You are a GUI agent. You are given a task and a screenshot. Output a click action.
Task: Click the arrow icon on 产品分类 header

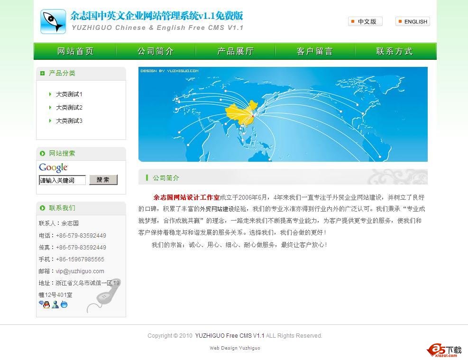pyautogui.click(x=43, y=73)
